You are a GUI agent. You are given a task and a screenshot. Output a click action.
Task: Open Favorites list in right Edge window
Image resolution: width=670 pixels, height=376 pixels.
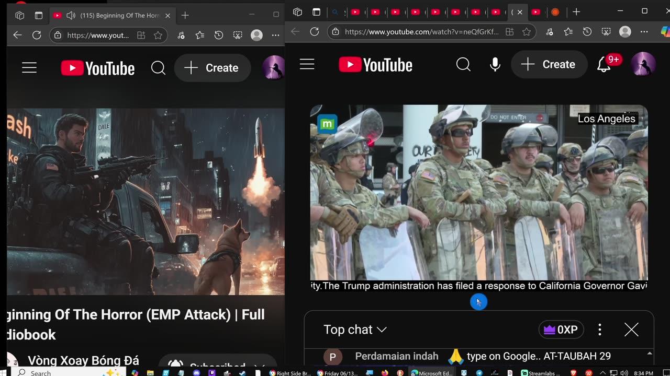568,32
